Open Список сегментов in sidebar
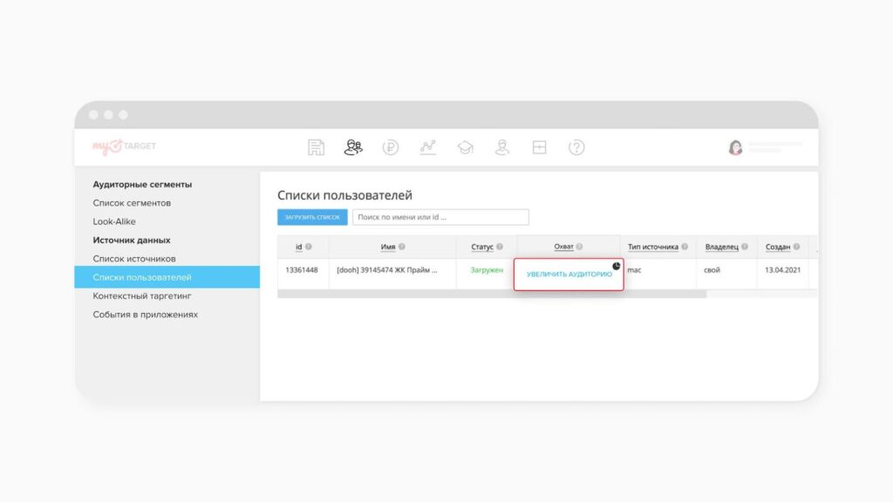The image size is (893, 502). [x=132, y=202]
